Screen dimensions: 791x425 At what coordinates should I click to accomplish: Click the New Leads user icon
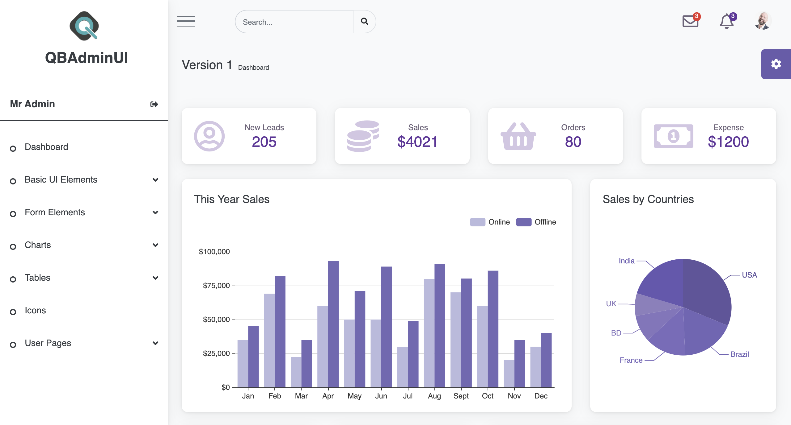[x=209, y=136]
